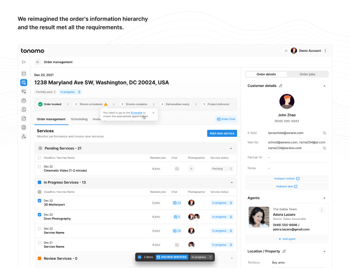The height and width of the screenshot is (268, 350).
Task: Click the notification bell icon
Action: [286, 50]
